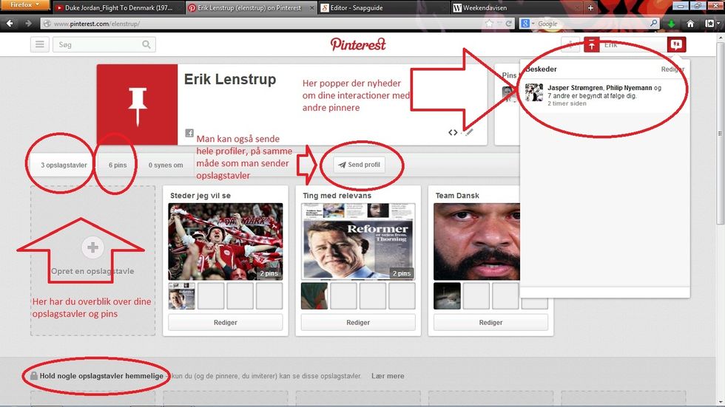This screenshot has width=725, height=407.
Task: Open the small thumbnail under Steder jeg vil se
Action: [182, 295]
